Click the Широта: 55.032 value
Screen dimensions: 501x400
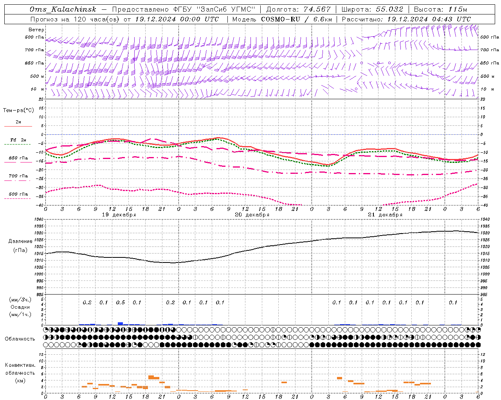click(372, 9)
